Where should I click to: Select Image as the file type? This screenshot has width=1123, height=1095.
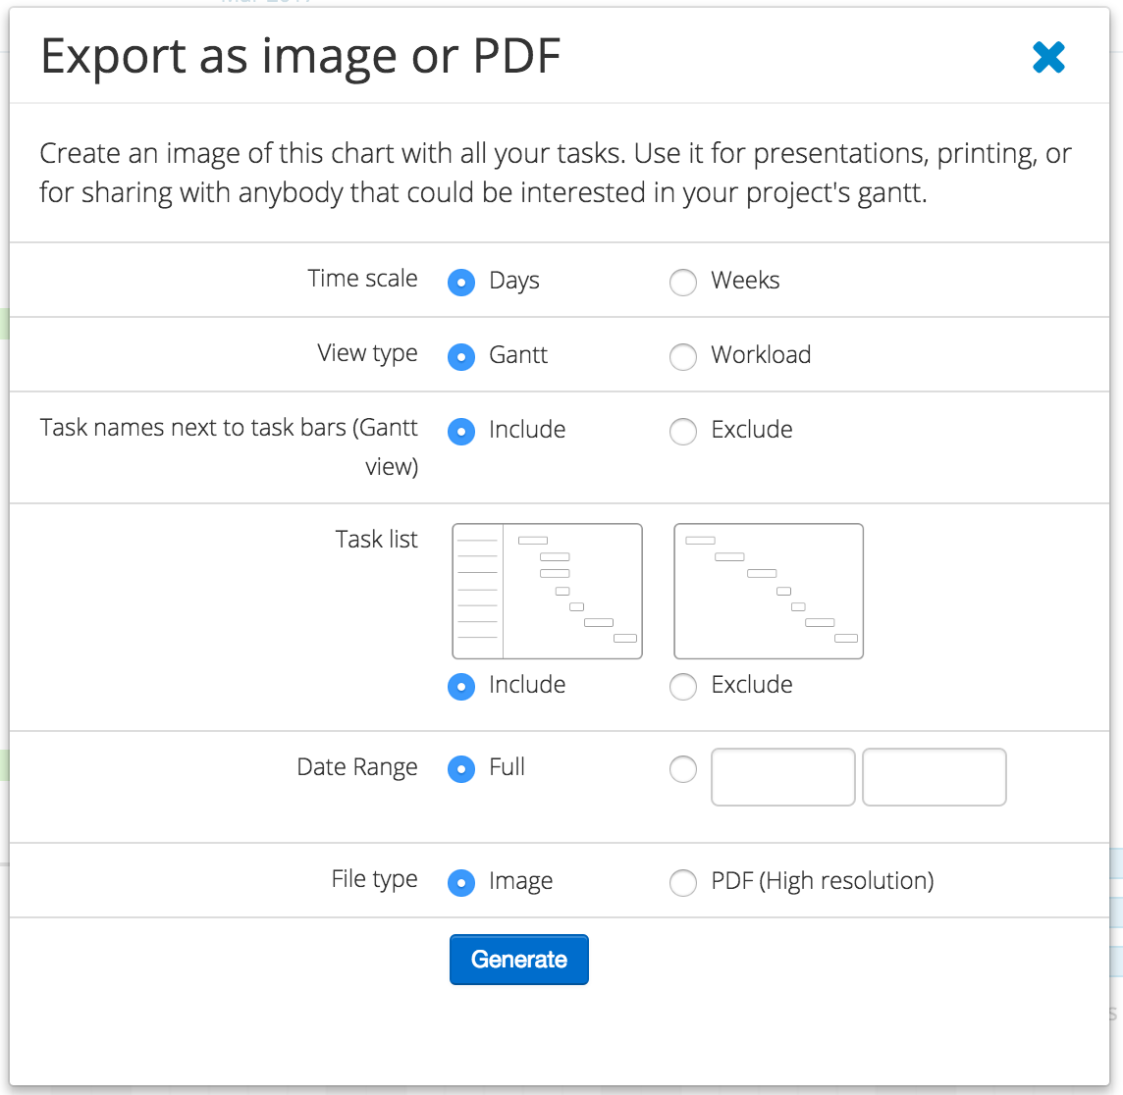(460, 882)
